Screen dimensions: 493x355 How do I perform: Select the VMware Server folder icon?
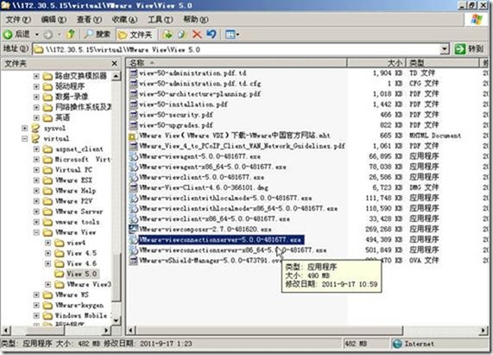(x=47, y=212)
